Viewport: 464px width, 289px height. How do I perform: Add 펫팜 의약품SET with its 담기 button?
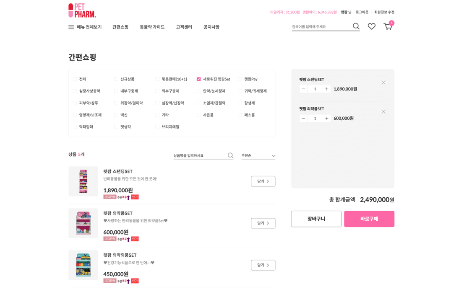tap(263, 223)
